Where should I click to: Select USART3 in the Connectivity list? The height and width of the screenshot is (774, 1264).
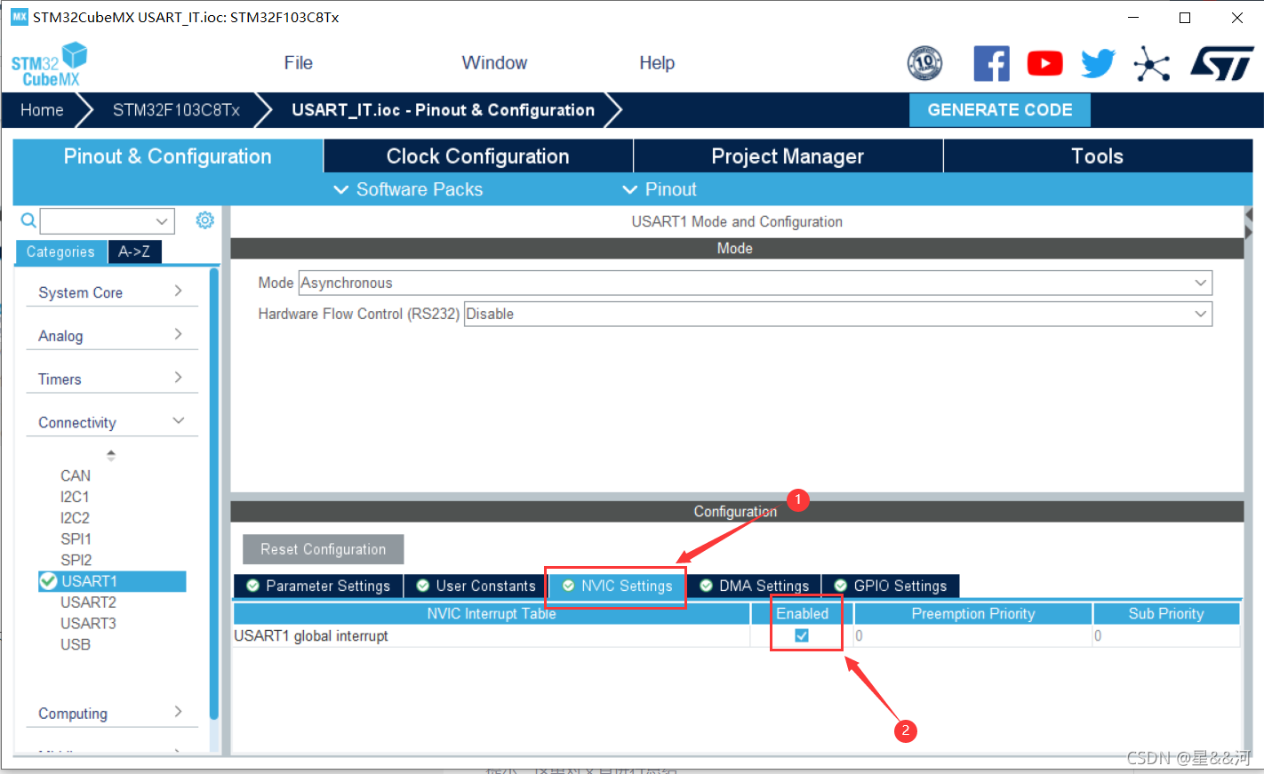[88, 624]
